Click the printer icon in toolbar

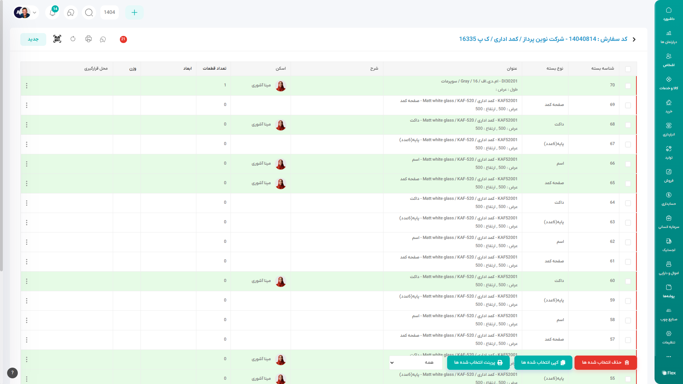point(89,39)
